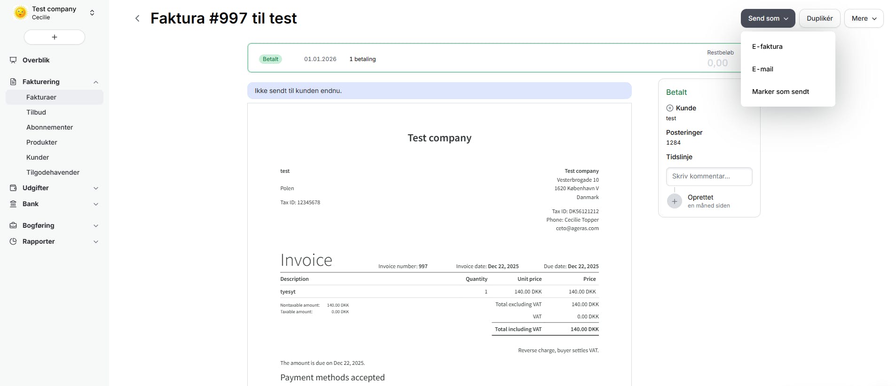
Task: Click the Bogføring icon in sidebar
Action: point(13,225)
